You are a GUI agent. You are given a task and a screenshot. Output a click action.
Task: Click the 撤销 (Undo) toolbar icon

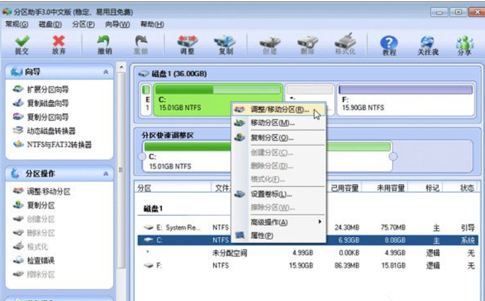104,45
